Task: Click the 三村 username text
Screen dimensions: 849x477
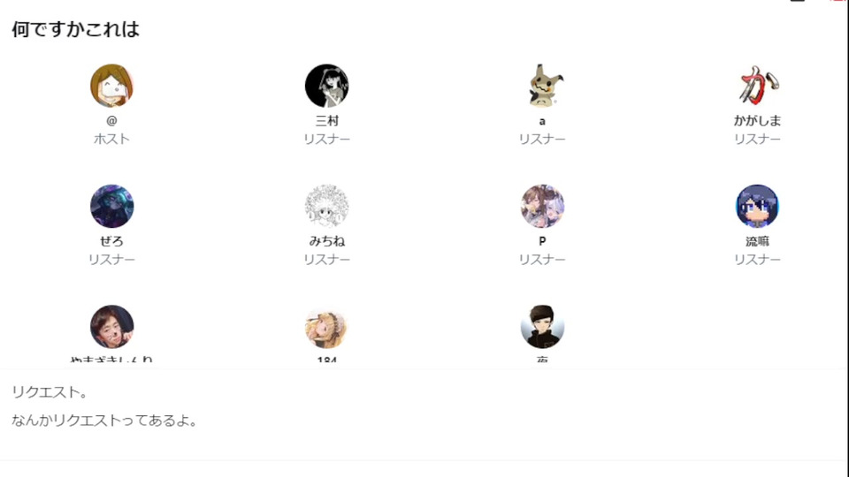Action: click(326, 121)
